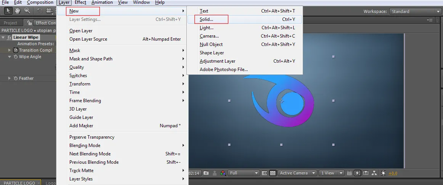Screen dimensions: 443x185
Task: Open the Edit menu
Action: 18,3
